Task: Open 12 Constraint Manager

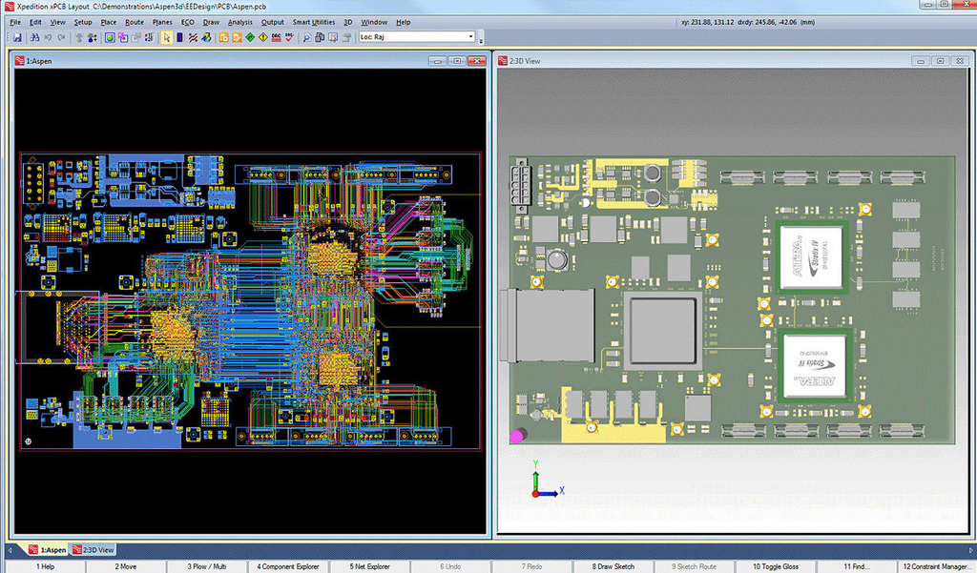Action: tap(937, 566)
